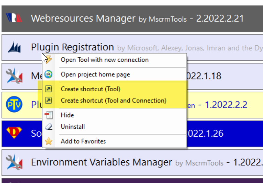263x183 pixels.
Task: Open the Environment Variables Manager entry
Action: coord(102,162)
